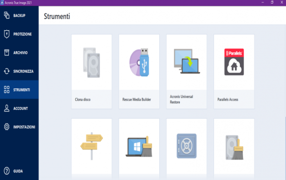Click the Impostazioni gear icon

[7, 127]
